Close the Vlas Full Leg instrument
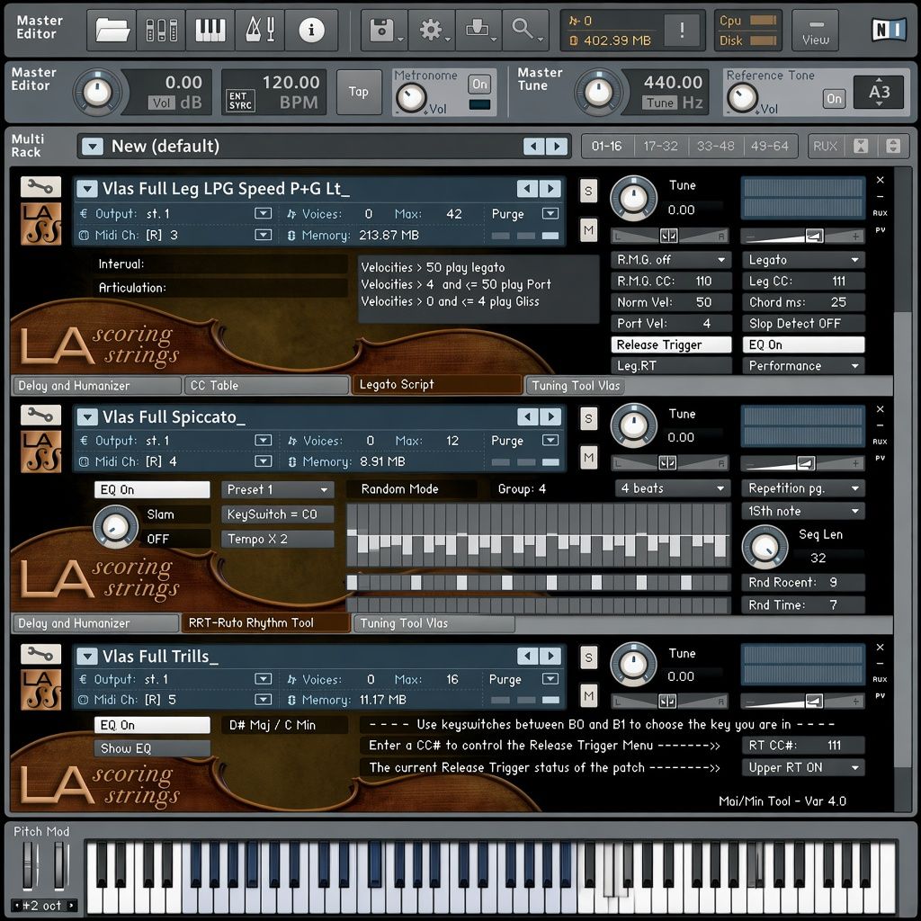Screen dimensions: 921x921 [880, 180]
